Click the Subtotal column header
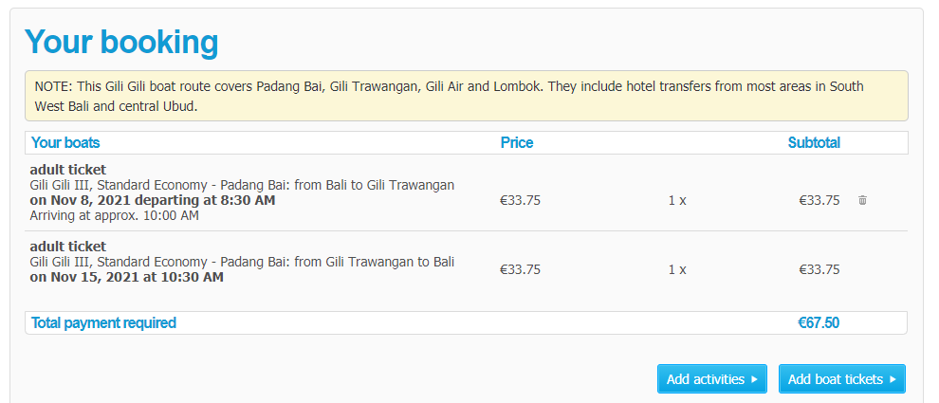The height and width of the screenshot is (403, 939). pyautogui.click(x=814, y=143)
